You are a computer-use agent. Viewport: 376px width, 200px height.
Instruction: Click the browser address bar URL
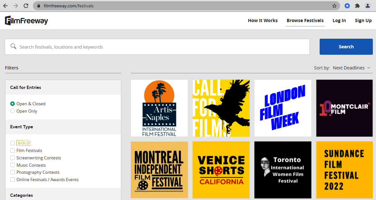pyautogui.click(x=68, y=6)
